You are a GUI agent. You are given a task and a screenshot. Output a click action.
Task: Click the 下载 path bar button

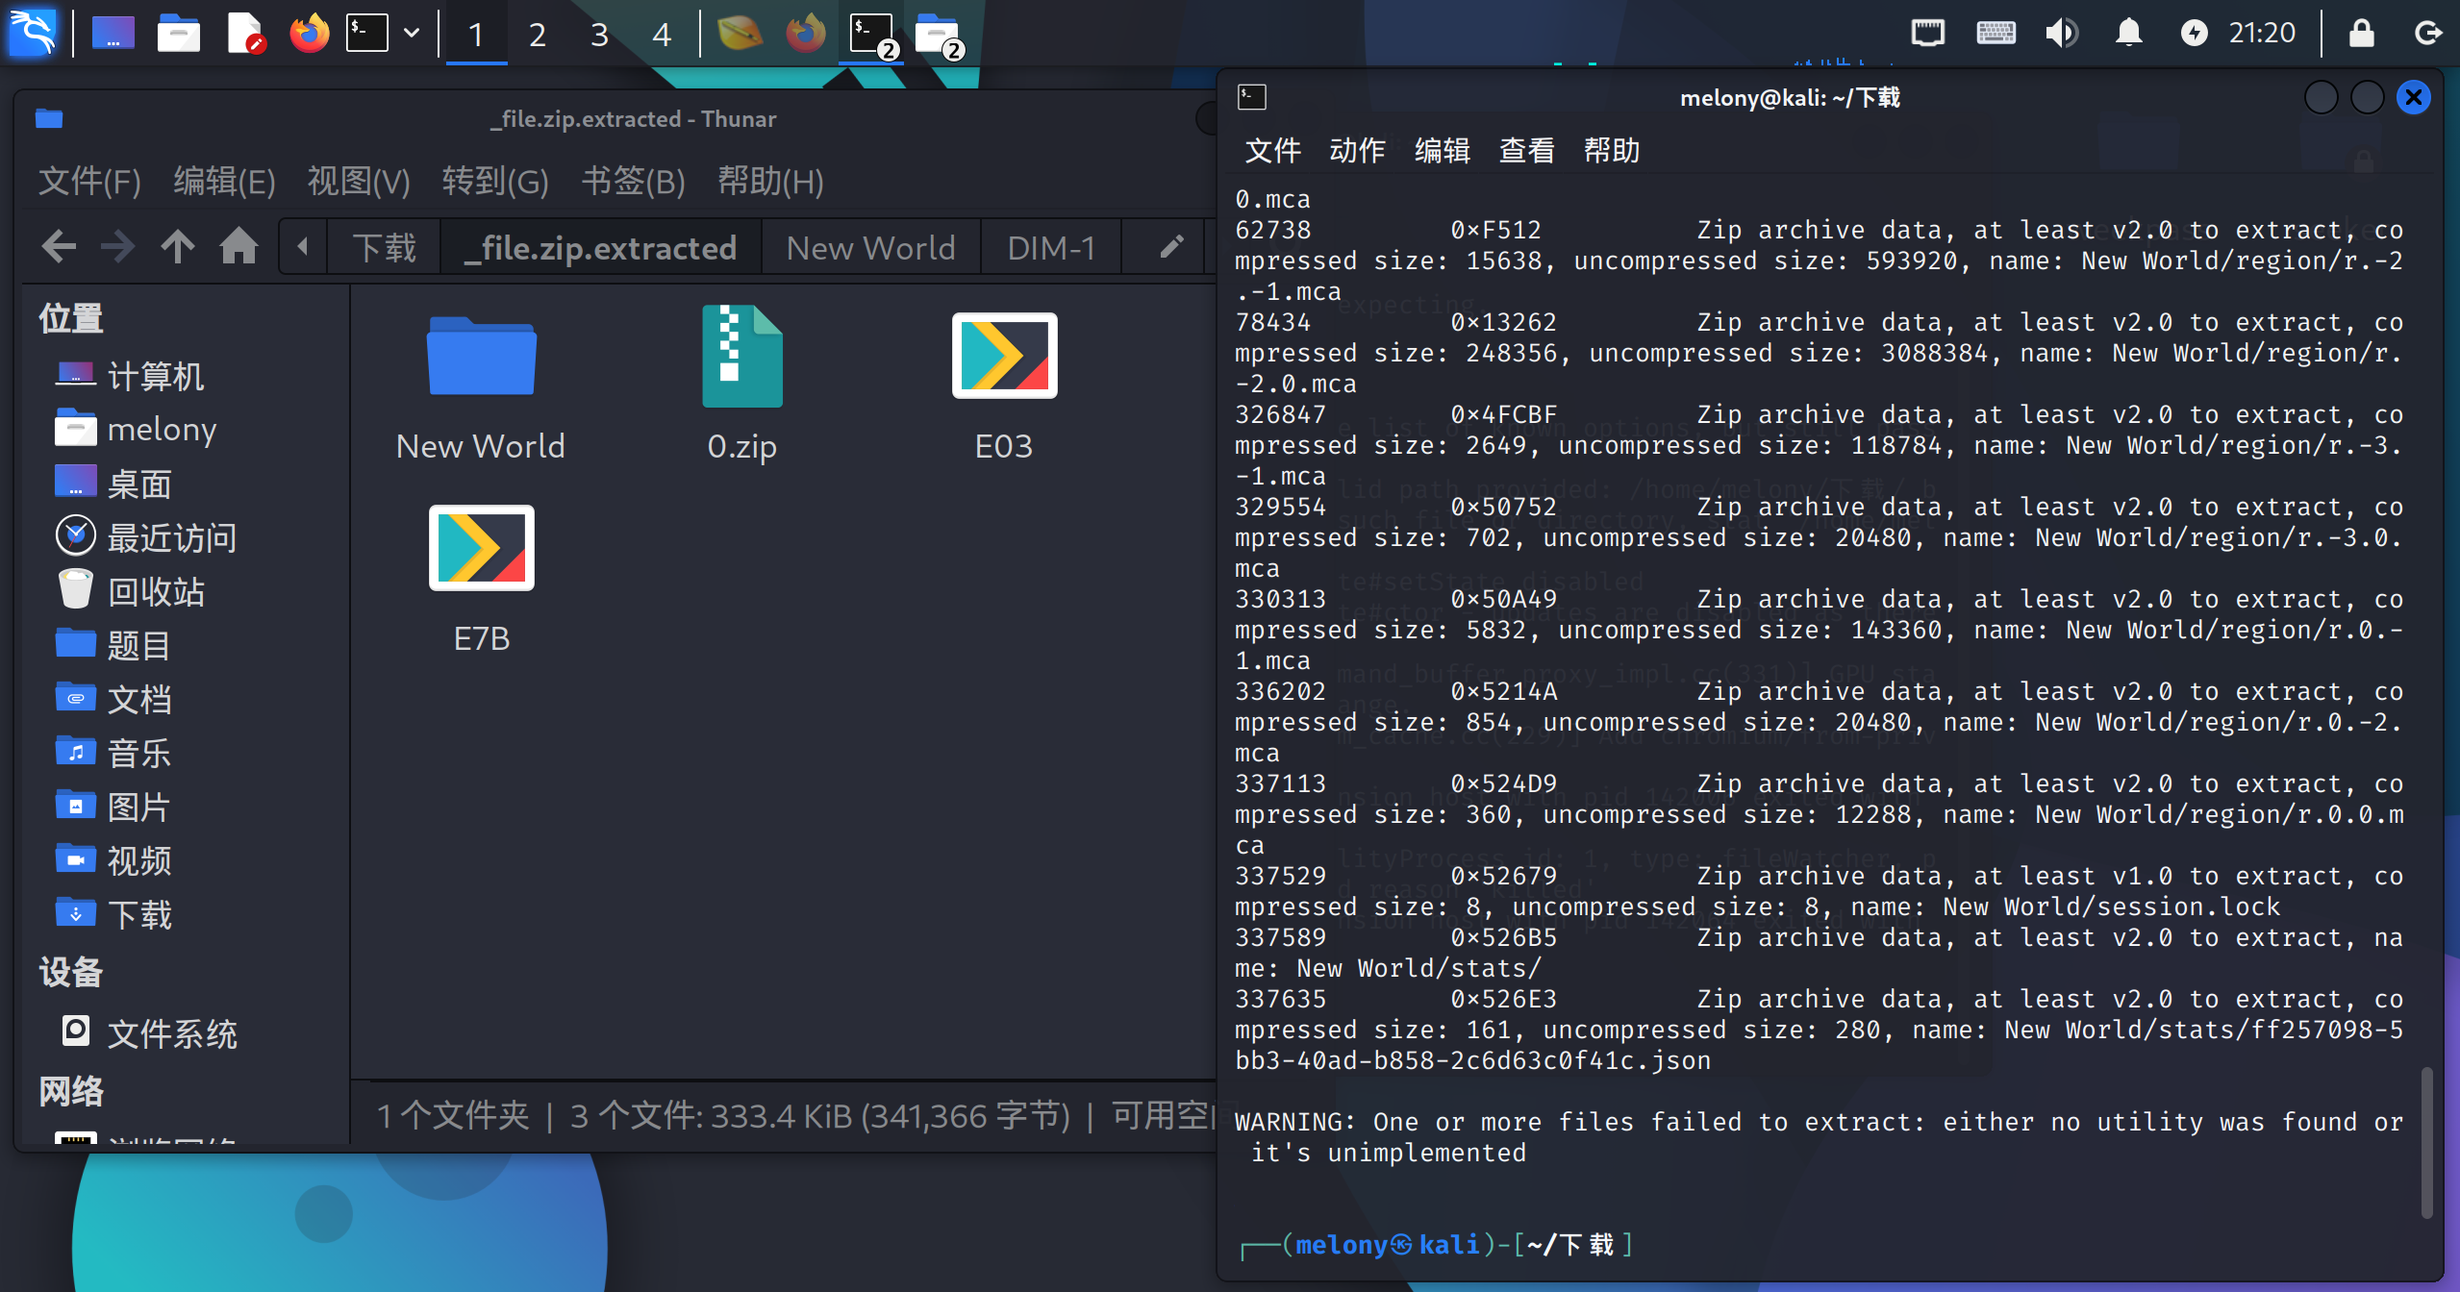pos(384,248)
